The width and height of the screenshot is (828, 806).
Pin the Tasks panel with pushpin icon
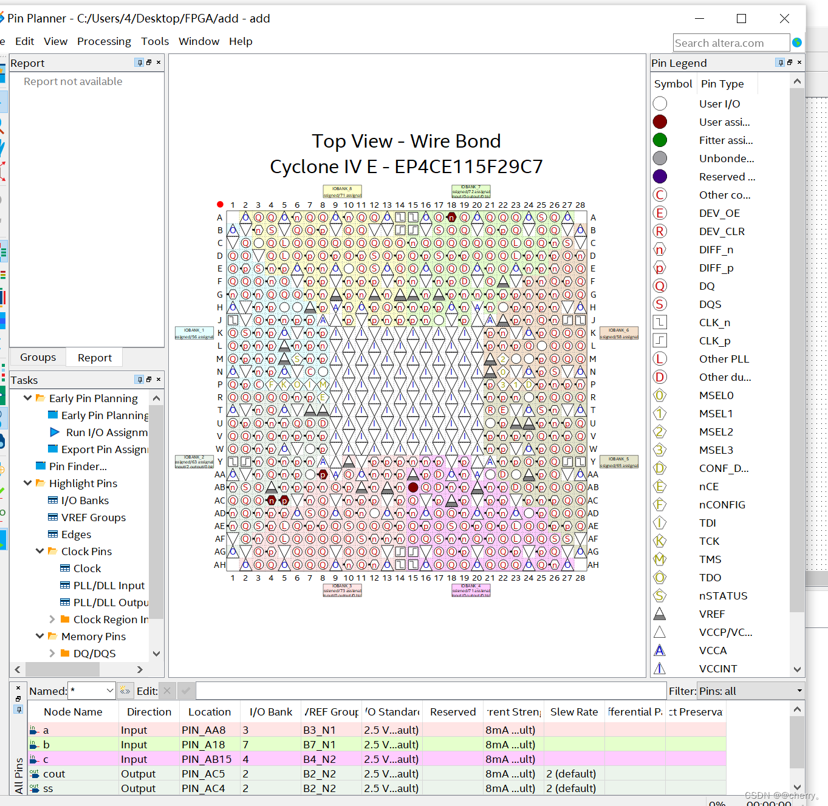pyautogui.click(x=140, y=380)
